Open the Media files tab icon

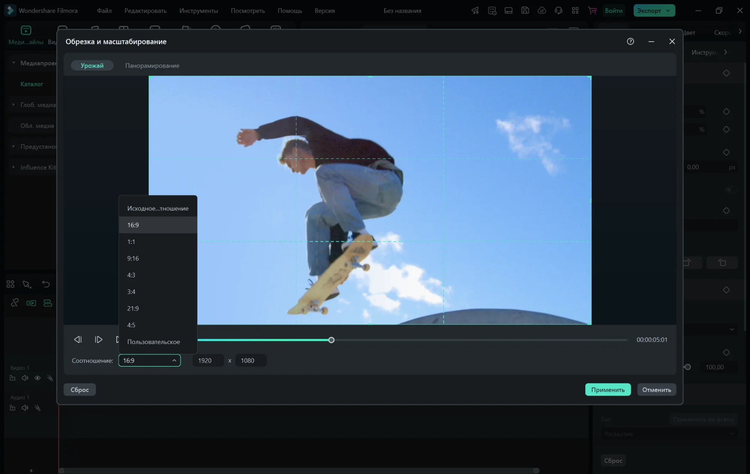click(26, 30)
